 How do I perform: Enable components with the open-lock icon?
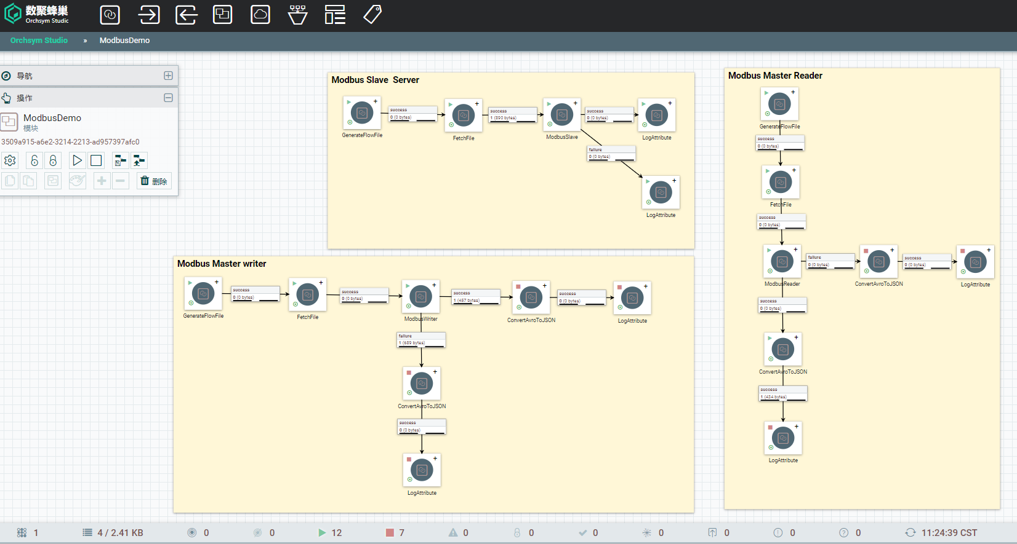(x=34, y=161)
